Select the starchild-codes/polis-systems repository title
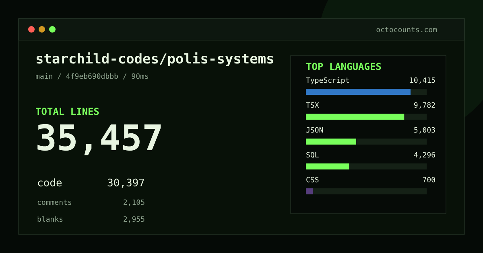 [155, 59]
